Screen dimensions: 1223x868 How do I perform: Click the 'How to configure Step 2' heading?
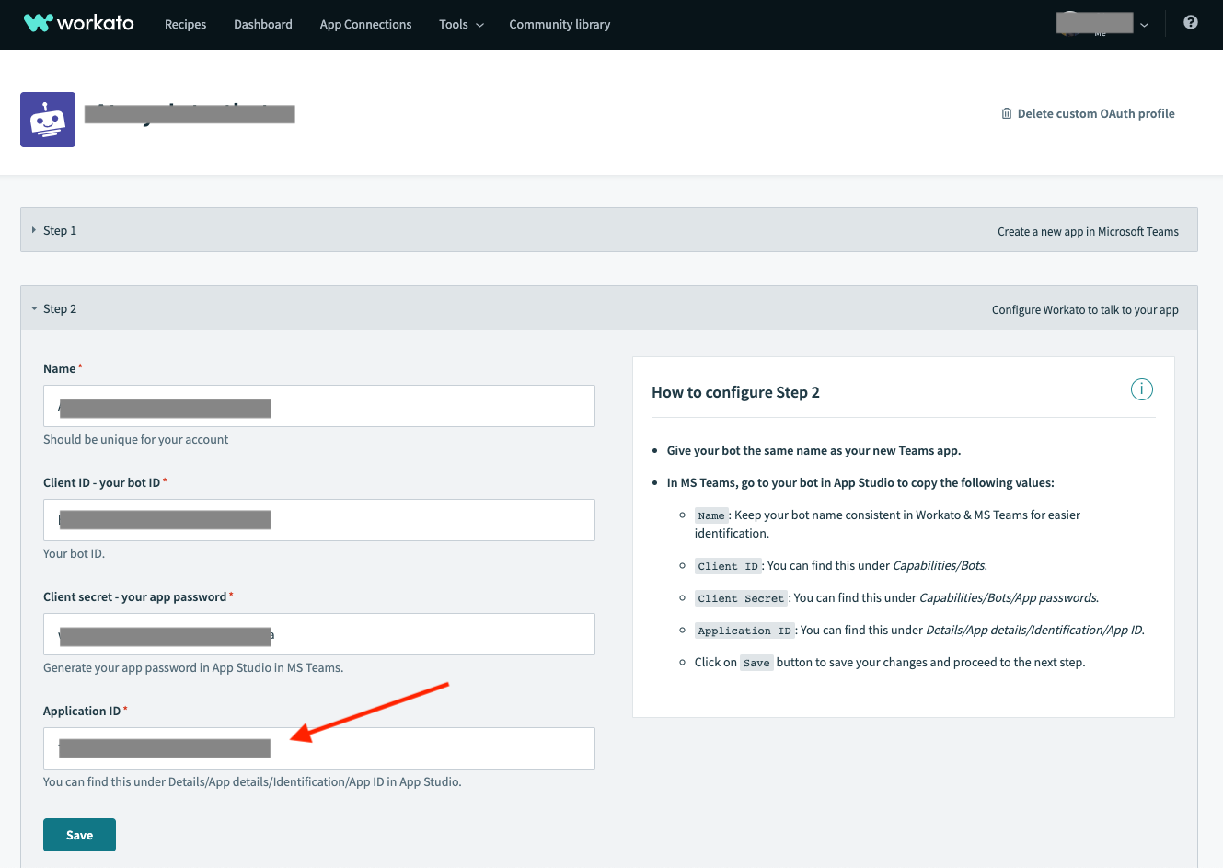[735, 392]
